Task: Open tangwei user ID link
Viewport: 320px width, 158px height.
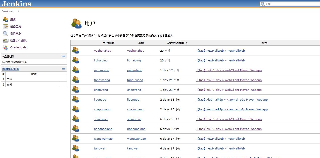Action: click(100, 148)
